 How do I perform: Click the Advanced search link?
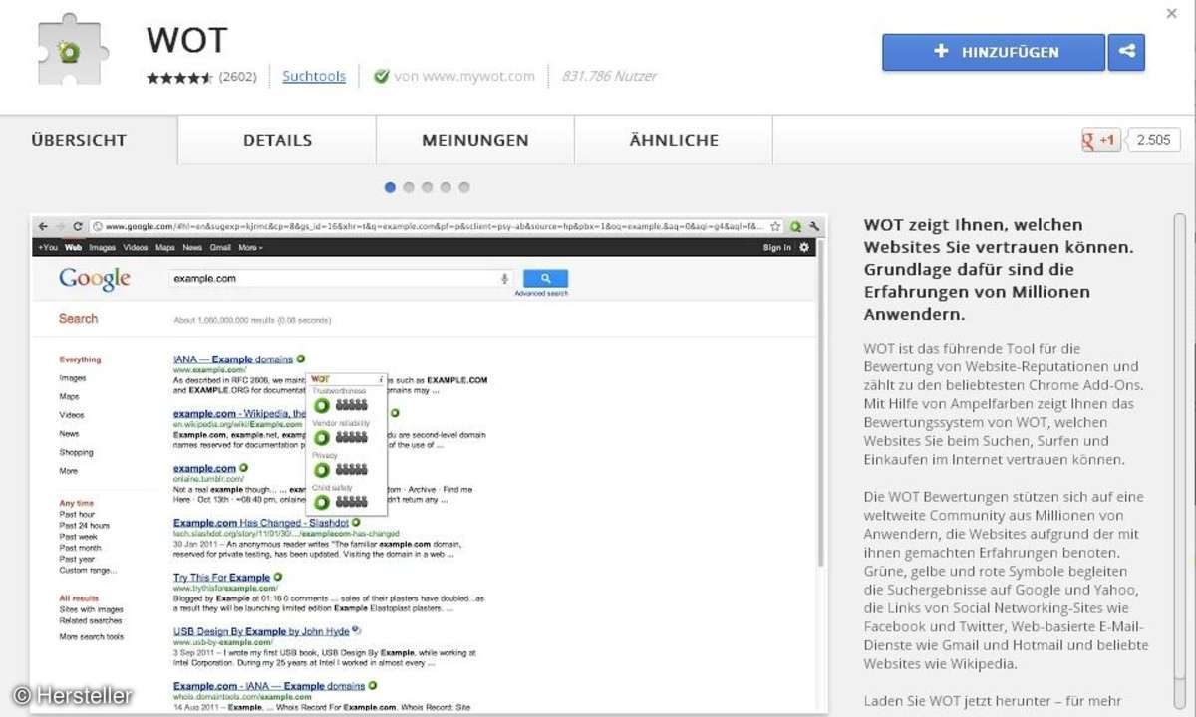[x=542, y=294]
